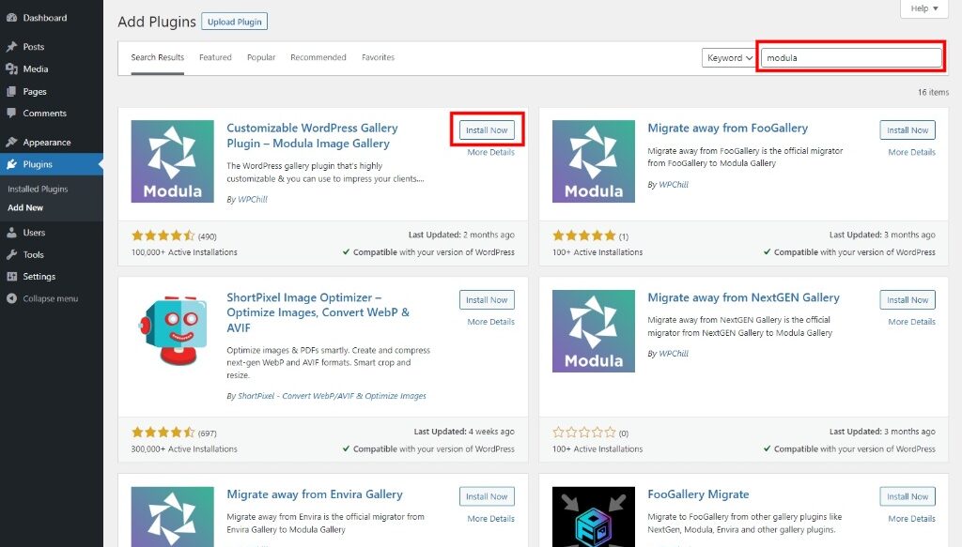962x547 pixels.
Task: View More Details for FooGallery migrator
Action: (x=911, y=153)
